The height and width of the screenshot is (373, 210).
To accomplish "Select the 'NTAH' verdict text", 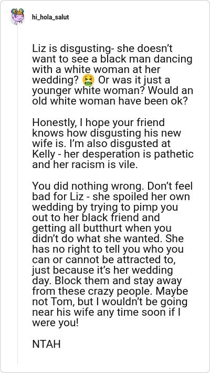I will (x=46, y=344).
